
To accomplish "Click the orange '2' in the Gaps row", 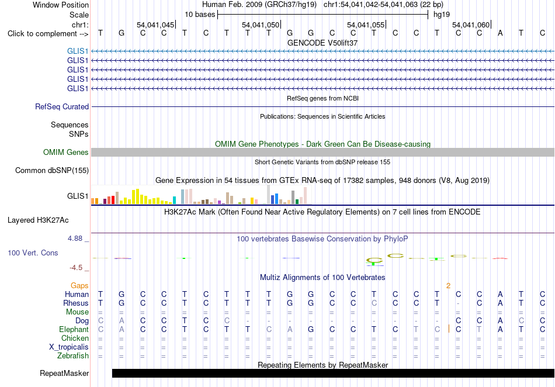I will (x=449, y=286).
